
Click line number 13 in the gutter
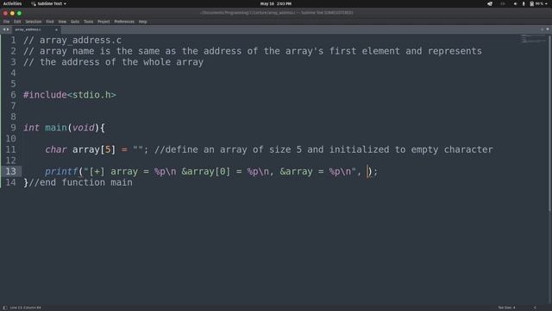[x=10, y=171]
